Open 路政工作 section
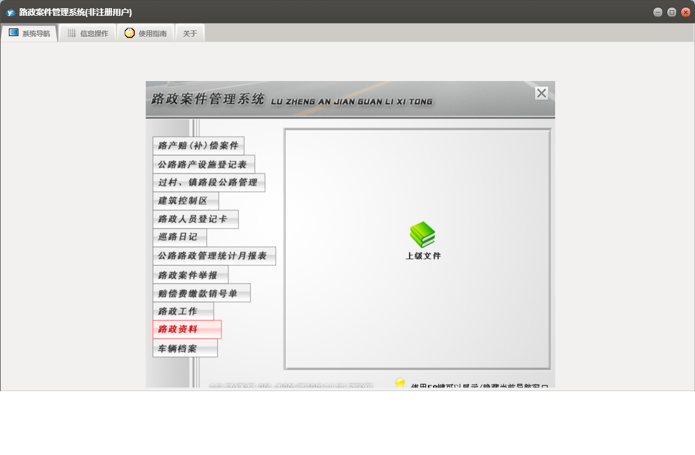This screenshot has width=695, height=455. (183, 311)
